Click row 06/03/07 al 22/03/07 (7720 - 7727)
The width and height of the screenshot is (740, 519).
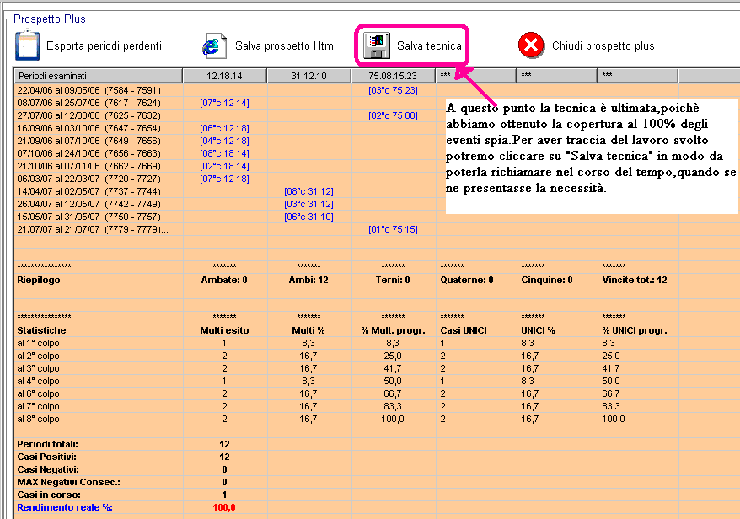click(x=88, y=179)
